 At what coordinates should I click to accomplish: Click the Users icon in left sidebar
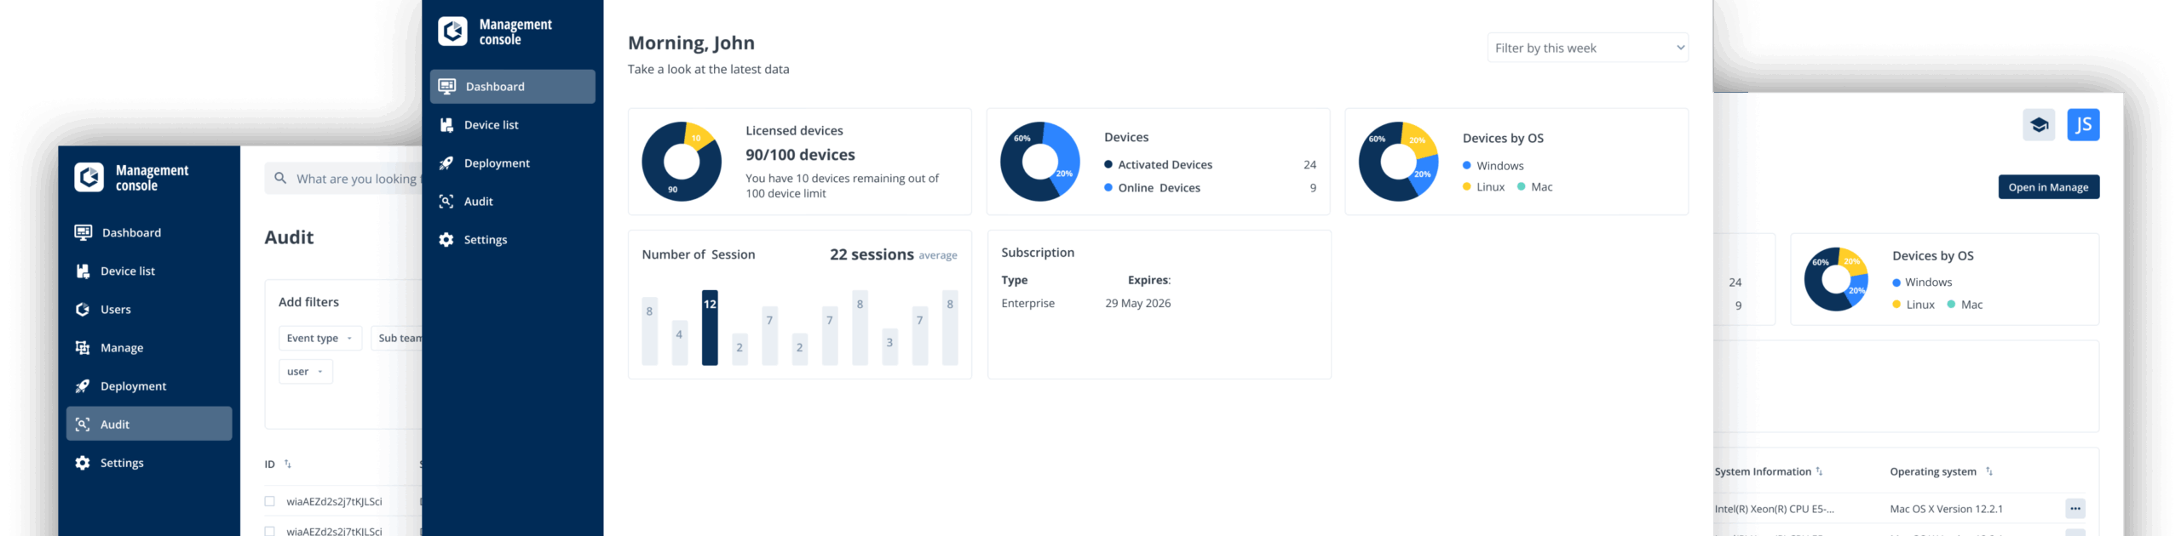point(83,310)
